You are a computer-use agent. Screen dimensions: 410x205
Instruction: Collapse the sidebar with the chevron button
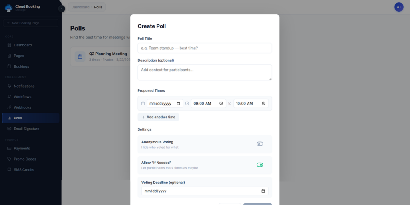coord(62,9)
